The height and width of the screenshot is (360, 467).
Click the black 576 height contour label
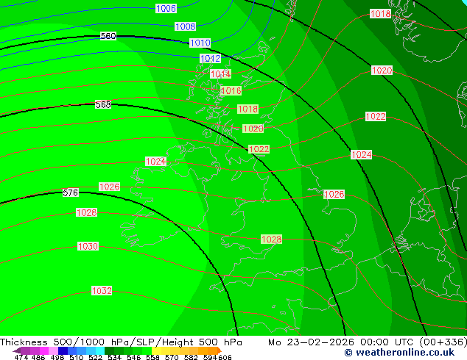[x=71, y=192]
